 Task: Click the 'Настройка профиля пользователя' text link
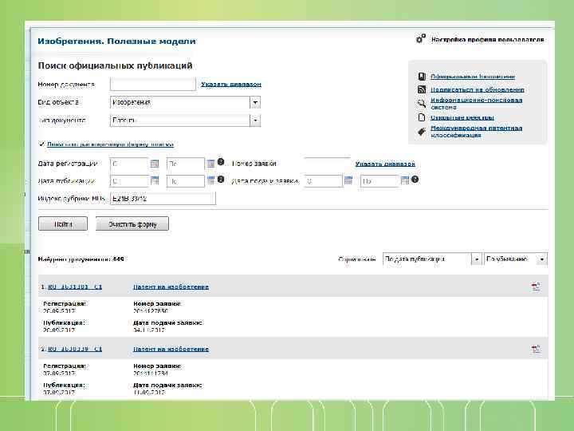[488, 40]
